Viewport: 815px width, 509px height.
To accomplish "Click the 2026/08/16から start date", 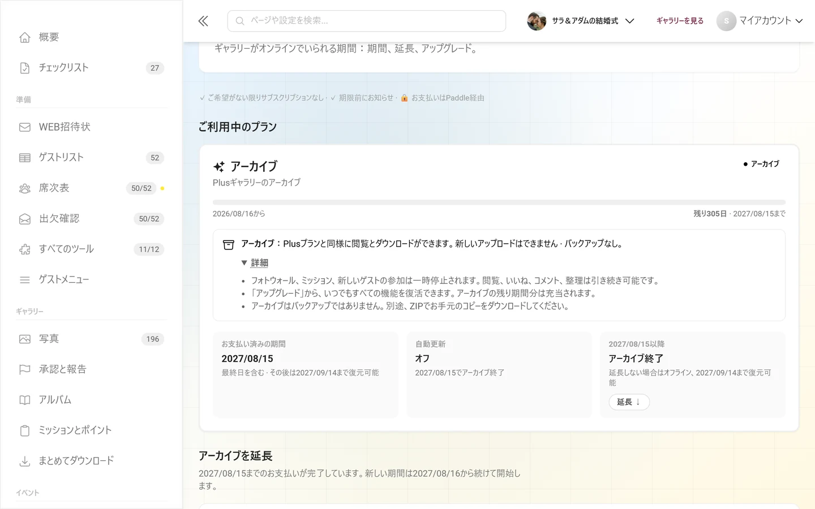I will point(239,214).
